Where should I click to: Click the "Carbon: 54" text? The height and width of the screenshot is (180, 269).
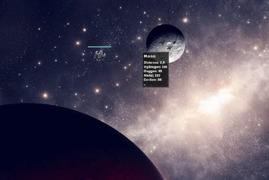tap(153, 80)
